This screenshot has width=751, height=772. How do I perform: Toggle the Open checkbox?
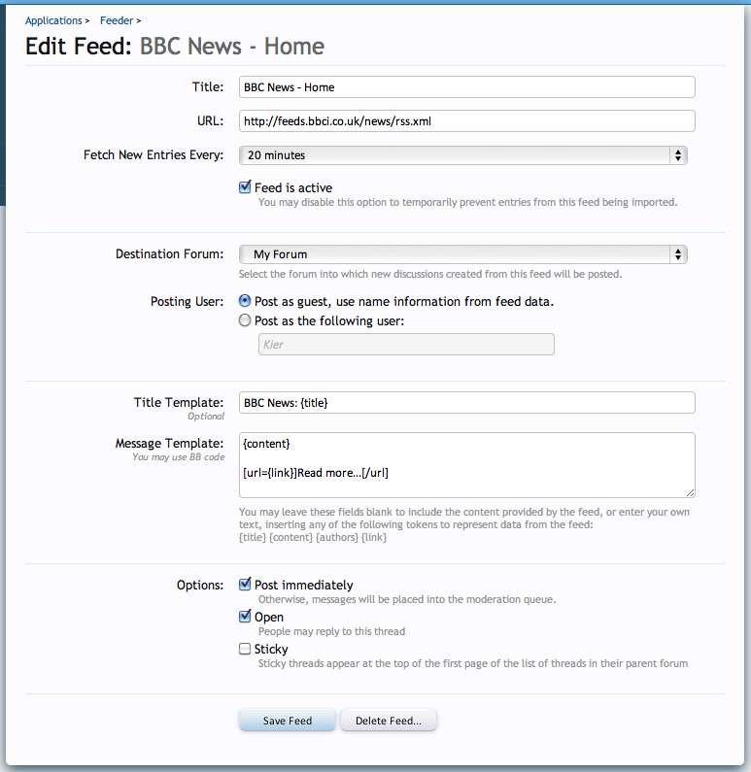(245, 617)
